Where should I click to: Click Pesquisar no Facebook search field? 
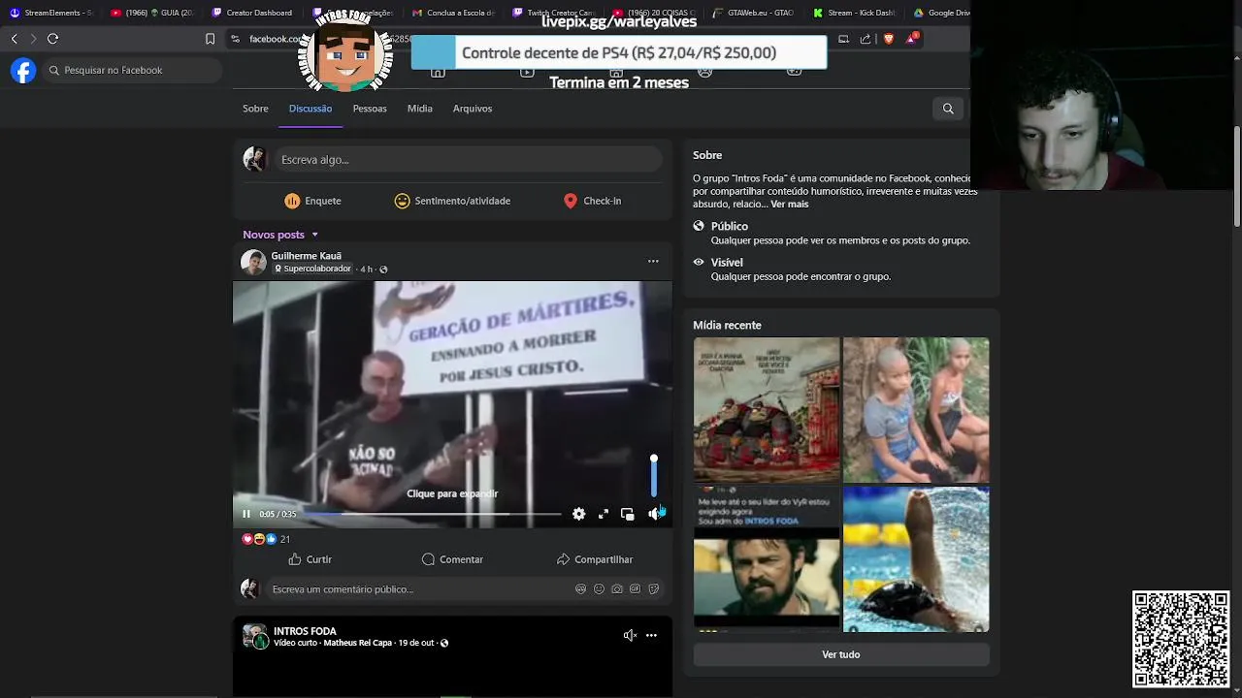132,70
